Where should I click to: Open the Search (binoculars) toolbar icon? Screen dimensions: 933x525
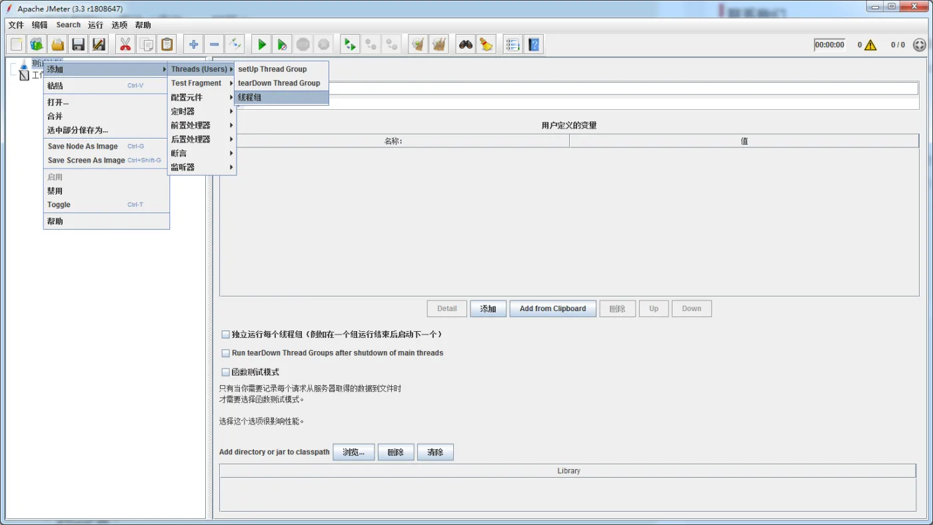(x=465, y=44)
